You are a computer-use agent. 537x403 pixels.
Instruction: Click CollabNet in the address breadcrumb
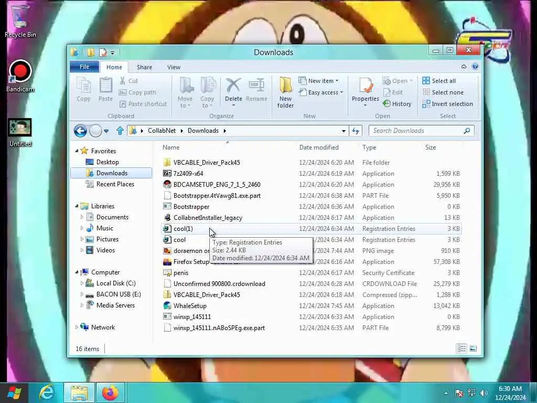tap(162, 131)
